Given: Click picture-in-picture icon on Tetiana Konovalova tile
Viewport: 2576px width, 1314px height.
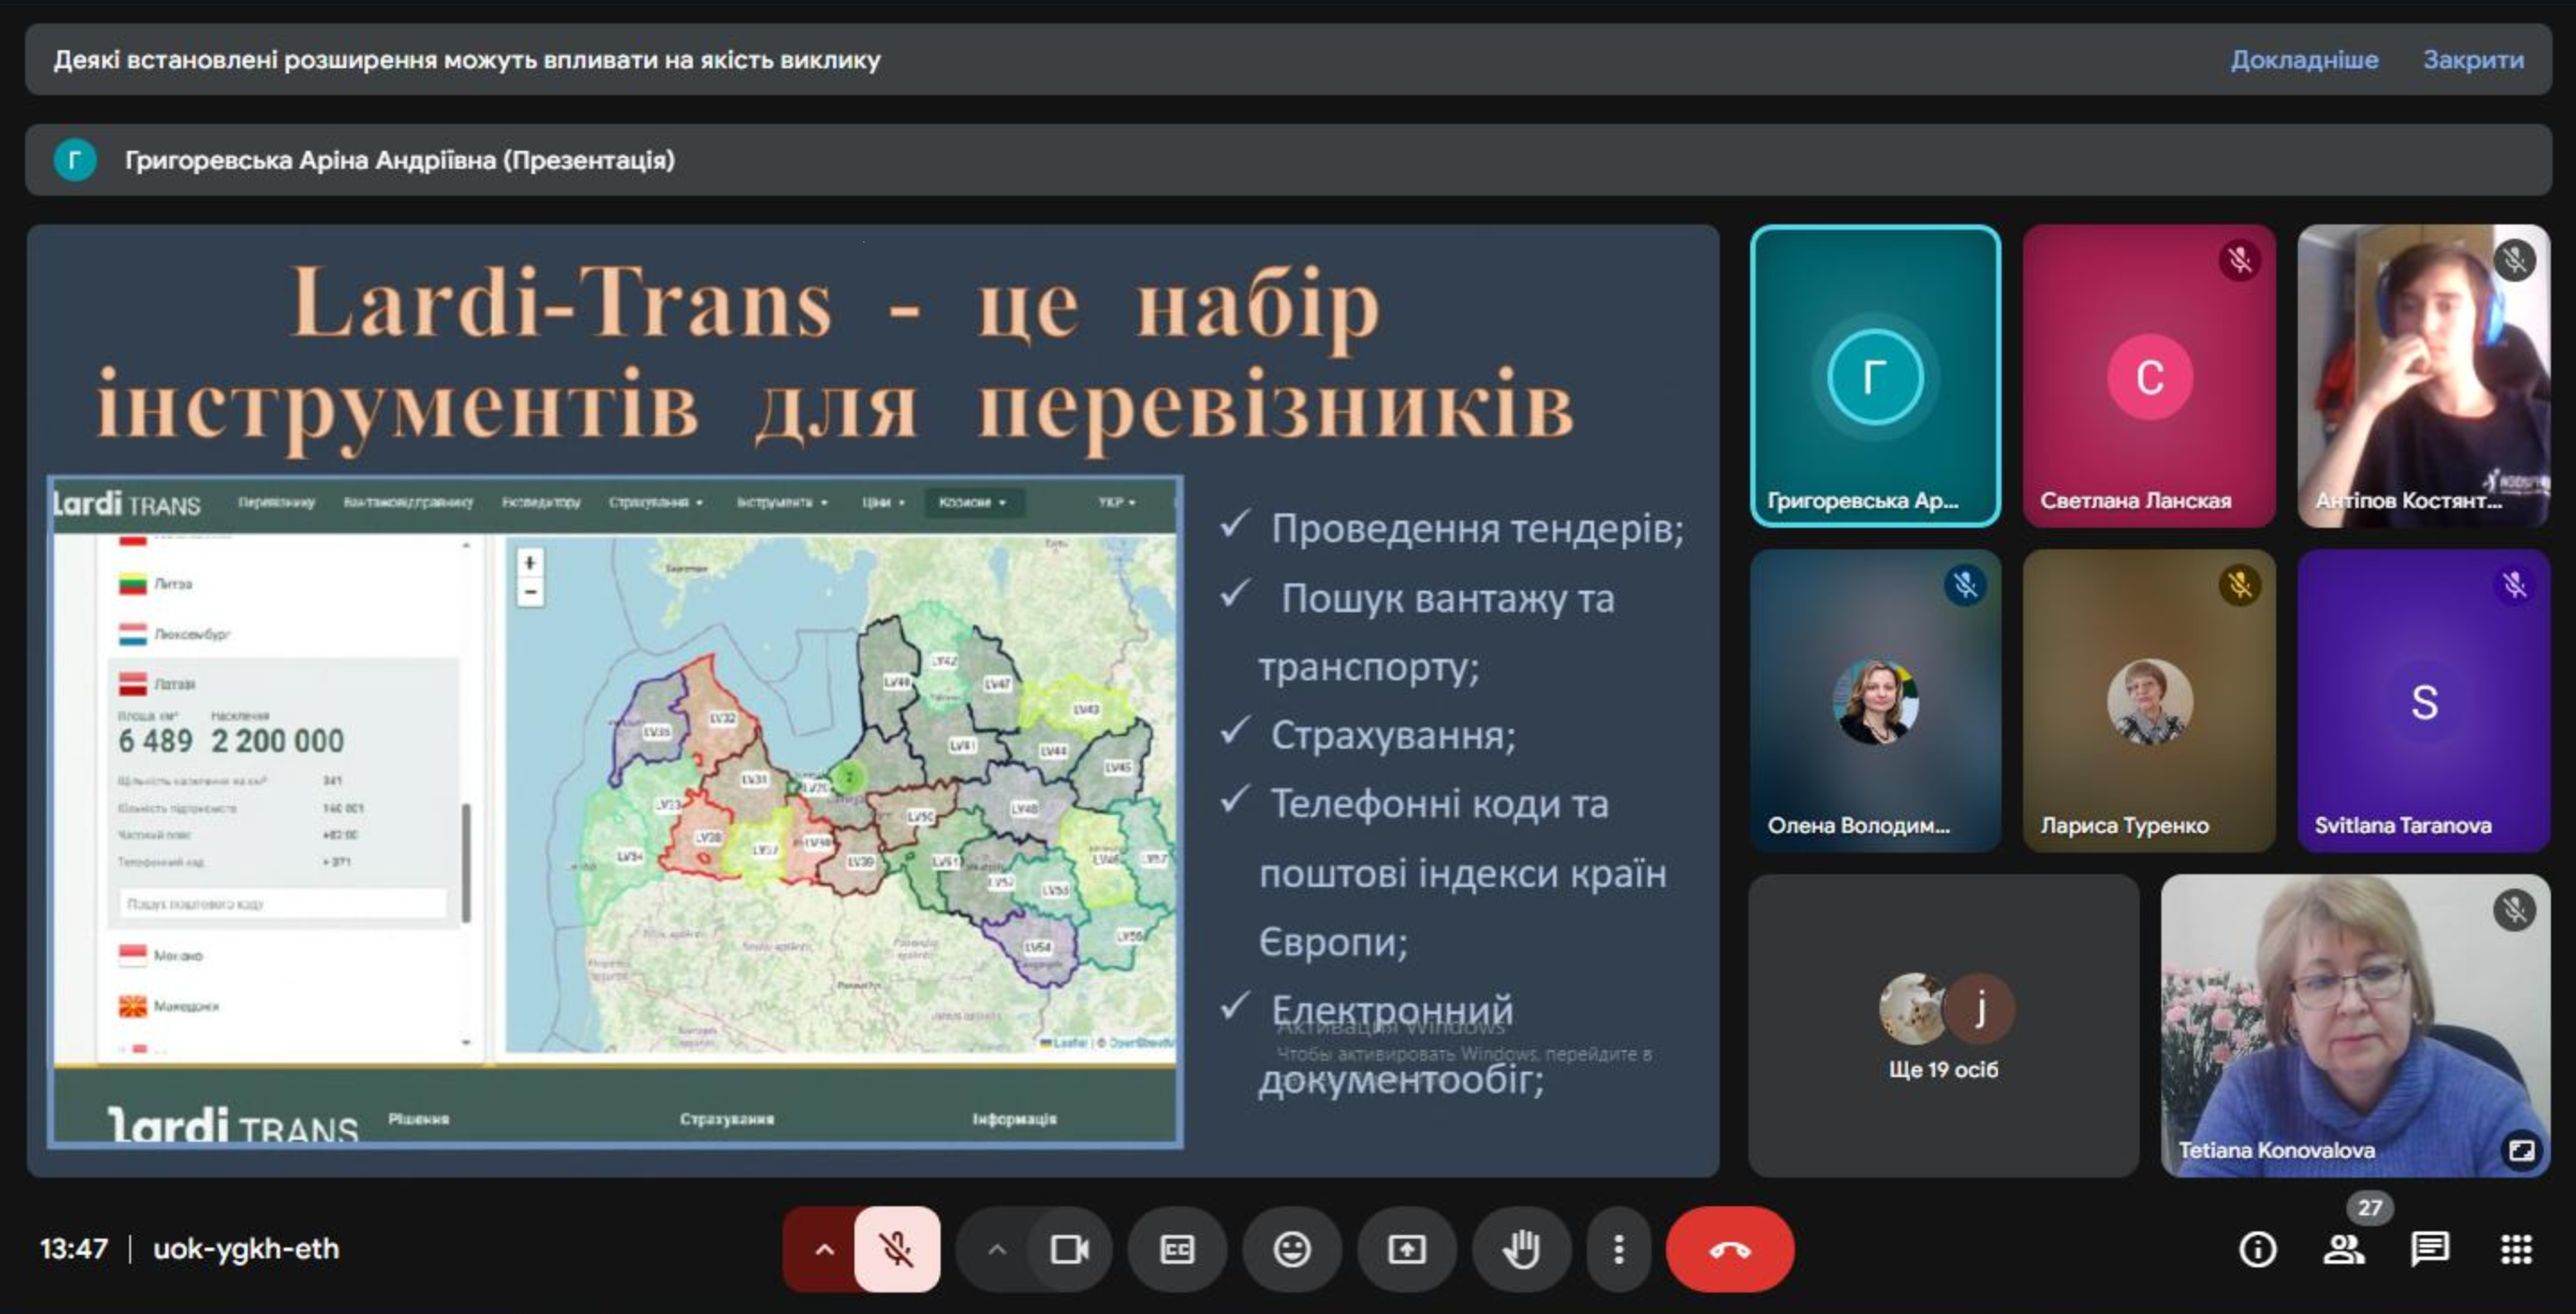Looking at the screenshot, I should pos(2521,1150).
